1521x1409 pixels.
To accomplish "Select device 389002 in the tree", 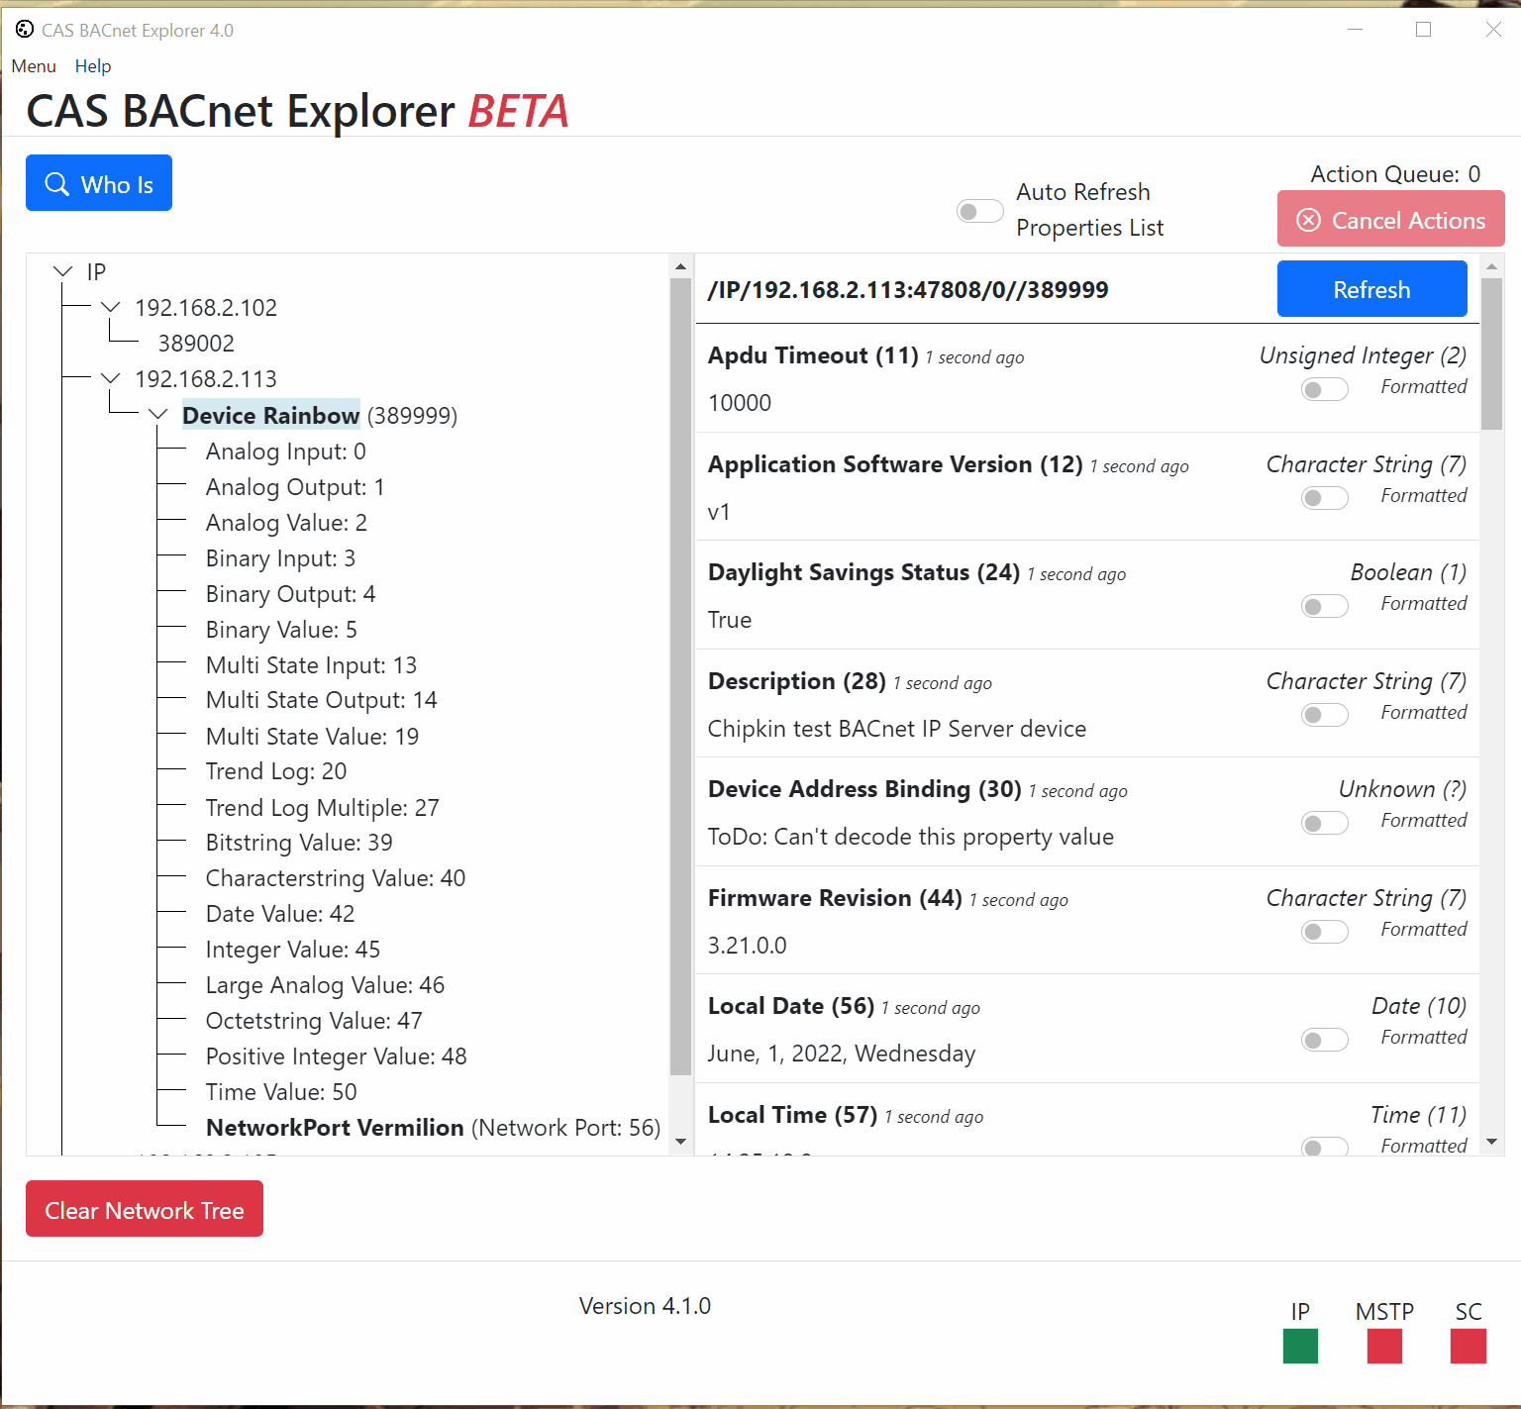I will coord(196,344).
